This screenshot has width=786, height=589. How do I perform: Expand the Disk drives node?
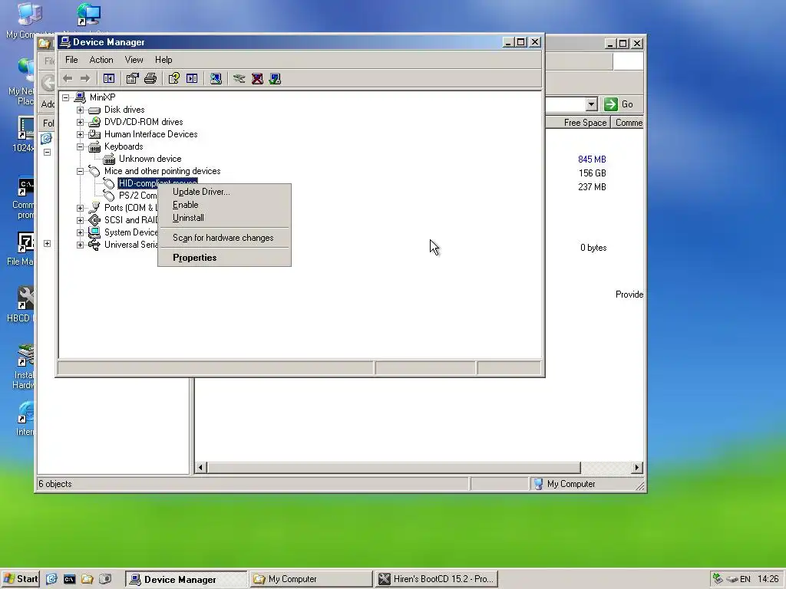[80, 110]
